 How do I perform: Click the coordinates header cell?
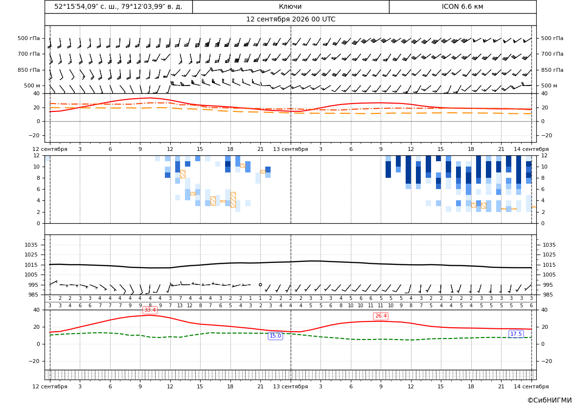(118, 6)
